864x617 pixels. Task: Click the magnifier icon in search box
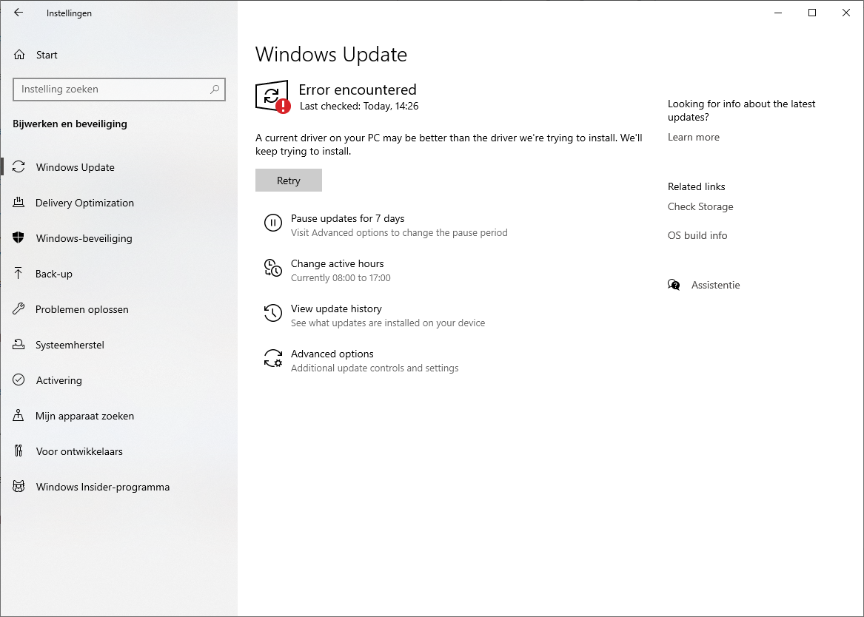point(215,90)
